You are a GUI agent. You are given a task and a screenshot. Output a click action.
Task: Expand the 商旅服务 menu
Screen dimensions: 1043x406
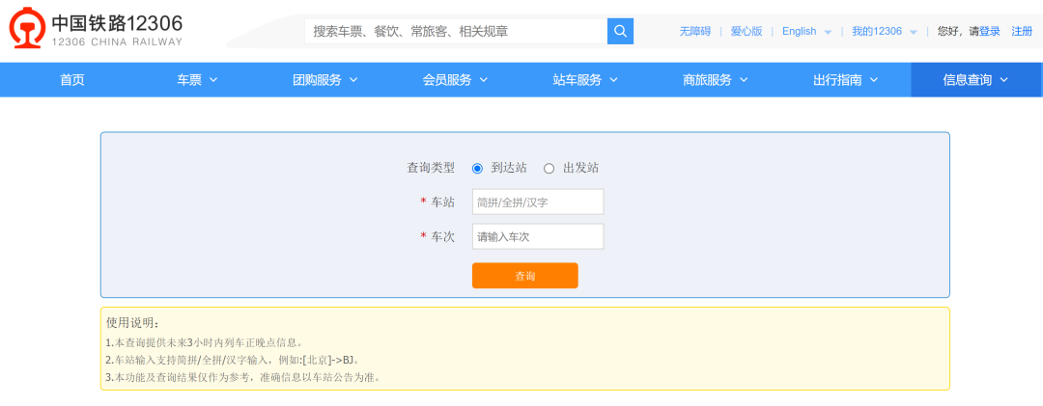pos(716,80)
